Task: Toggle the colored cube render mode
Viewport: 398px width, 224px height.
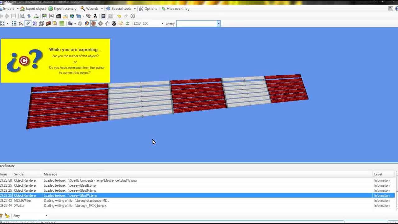Action: pos(87,23)
